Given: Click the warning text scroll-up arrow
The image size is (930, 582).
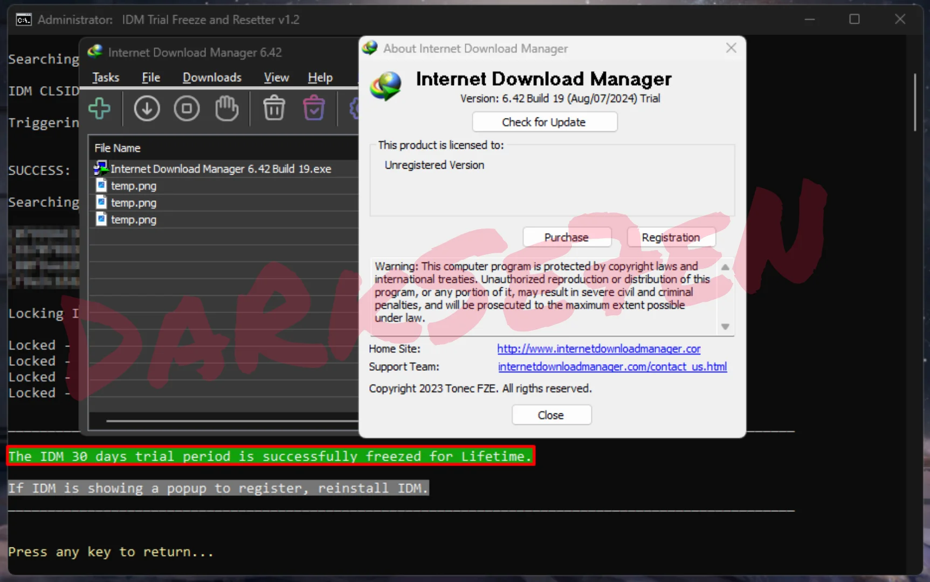Looking at the screenshot, I should [725, 267].
